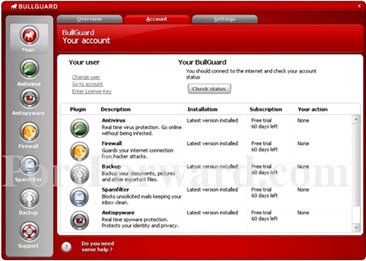
Task: Open the Backup sidebar safe icon
Action: click(x=29, y=198)
